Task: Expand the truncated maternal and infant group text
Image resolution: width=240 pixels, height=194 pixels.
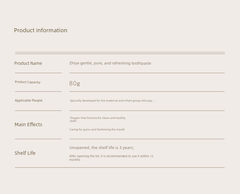Action: (x=112, y=101)
